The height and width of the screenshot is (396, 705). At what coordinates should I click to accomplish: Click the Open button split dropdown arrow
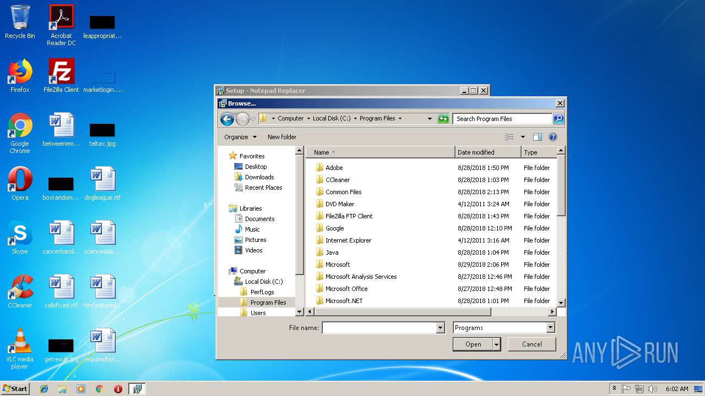tap(497, 344)
